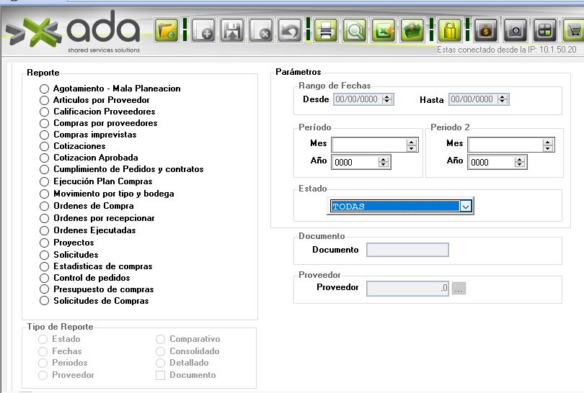Select Estado under Tipo de Reporte
Screen dimensions: 584x393
(x=43, y=339)
